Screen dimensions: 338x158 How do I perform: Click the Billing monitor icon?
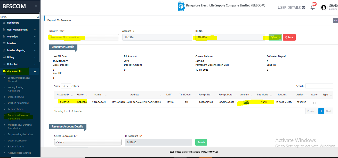[x=4, y=57]
